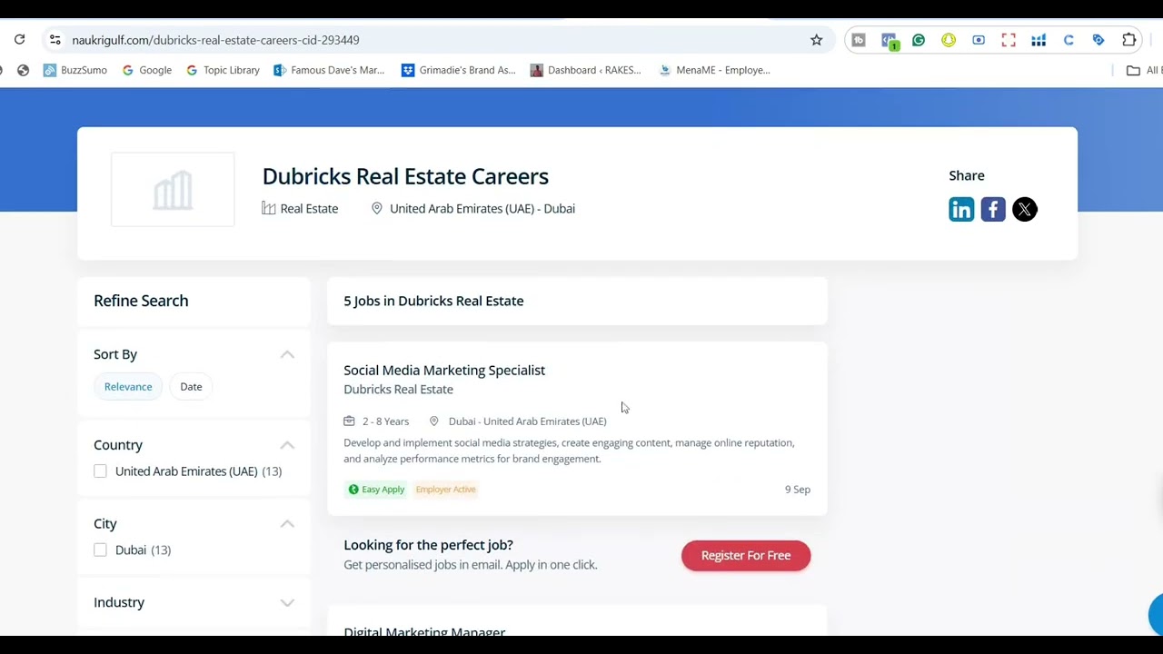The height and width of the screenshot is (654, 1163).
Task: Open site information icon in address bar
Action: [x=55, y=40]
